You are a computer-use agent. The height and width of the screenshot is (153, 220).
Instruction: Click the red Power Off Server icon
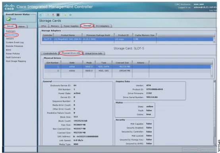(53, 15)
